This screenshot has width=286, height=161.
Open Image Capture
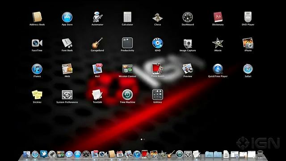click(188, 43)
